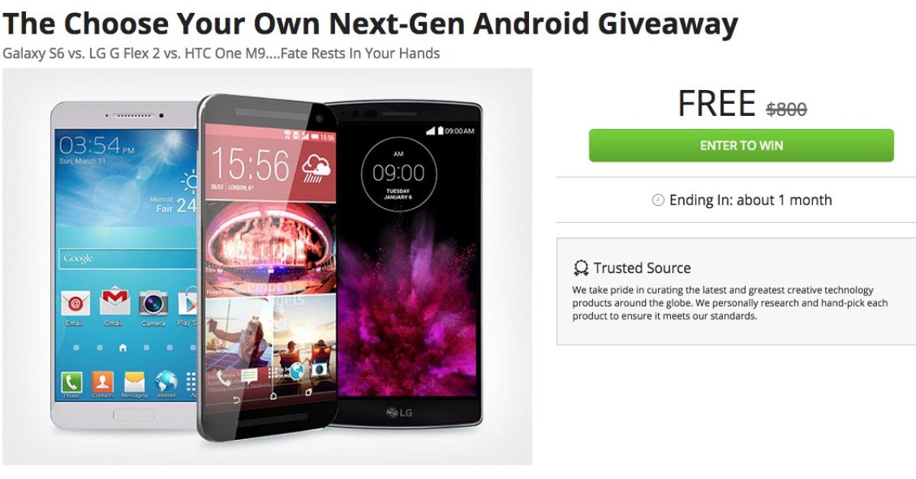Tap the Messaging envelope icon on the Samsung dock

134,381
